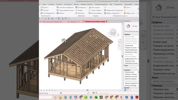
Task: Pick the Импост mullion tool
Action: (60, 13)
